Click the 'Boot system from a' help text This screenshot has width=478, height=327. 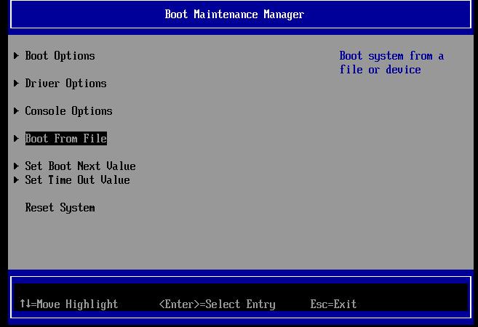click(x=391, y=56)
